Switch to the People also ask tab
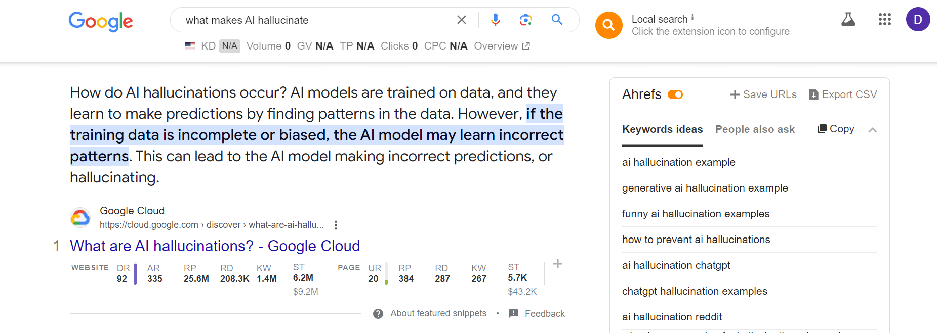 pos(755,129)
